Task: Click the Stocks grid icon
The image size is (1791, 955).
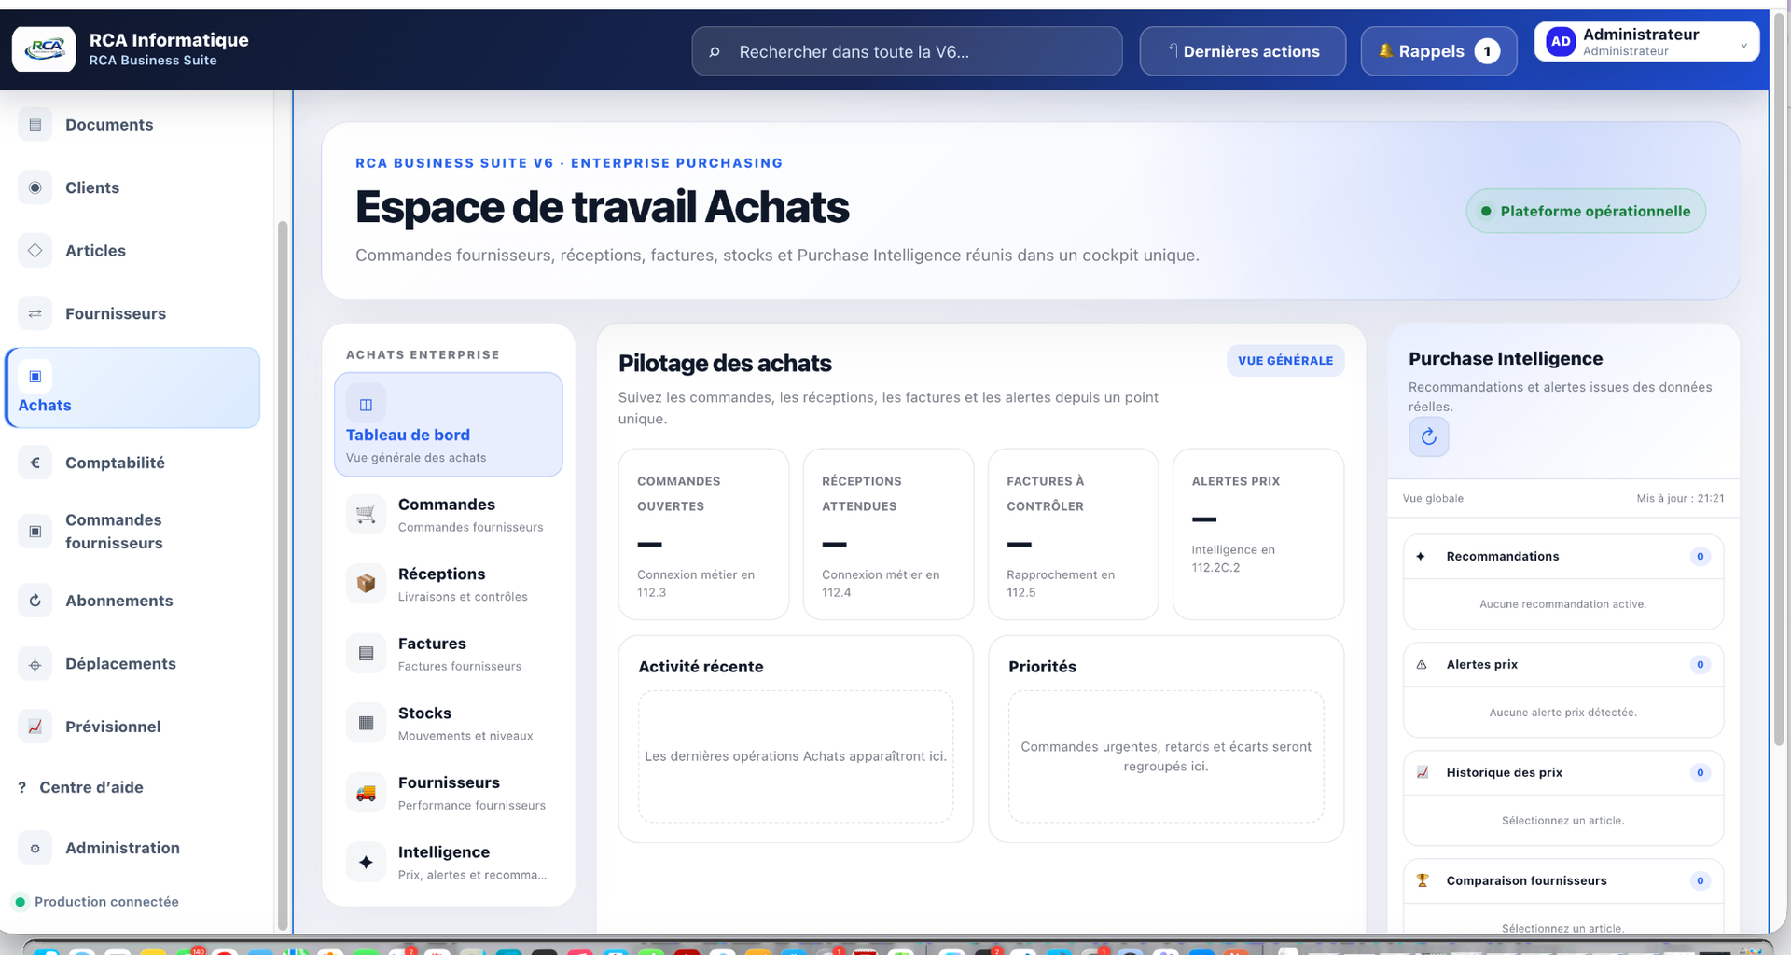Action: click(366, 723)
